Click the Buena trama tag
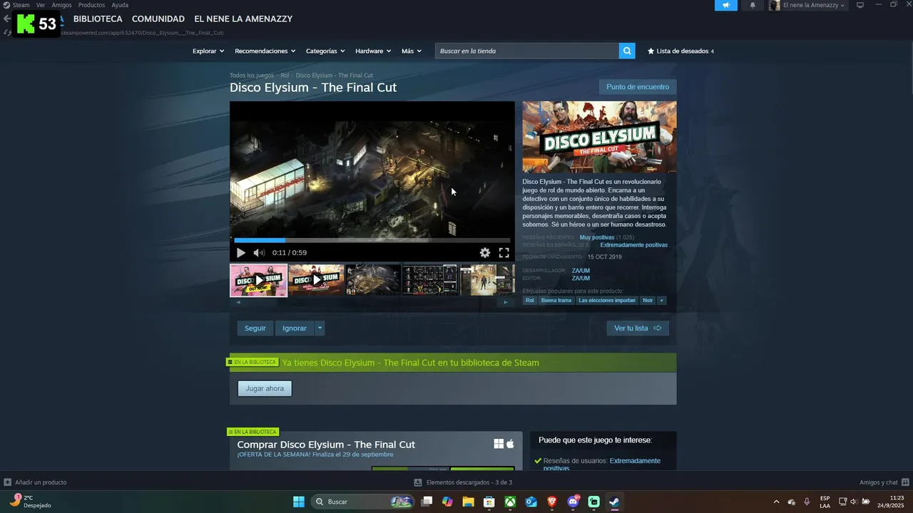The width and height of the screenshot is (913, 513). point(556,301)
